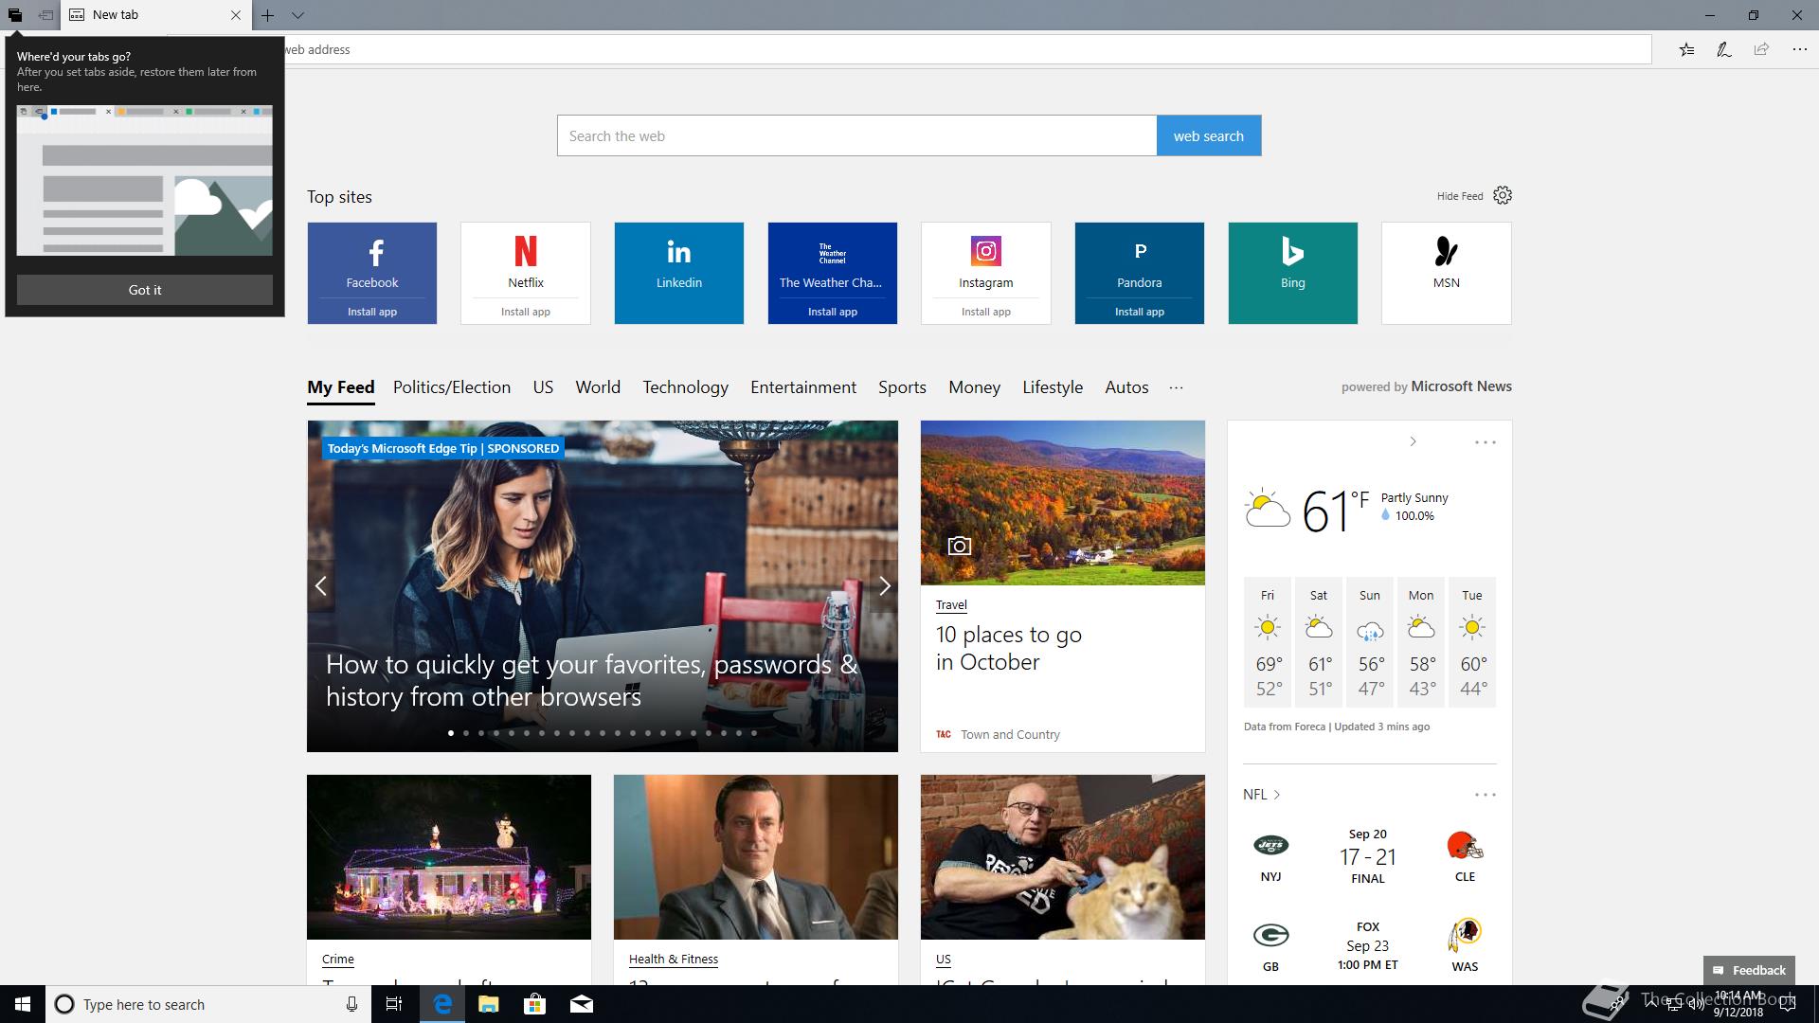1819x1023 pixels.
Task: Open 10 places to go in October article
Action: [1009, 648]
